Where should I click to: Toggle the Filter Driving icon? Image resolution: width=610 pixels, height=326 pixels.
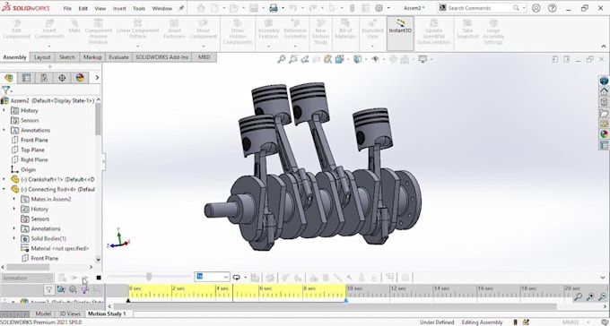tap(73, 289)
